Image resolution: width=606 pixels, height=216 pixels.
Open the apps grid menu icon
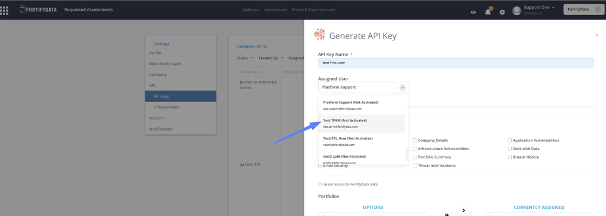[4, 10]
